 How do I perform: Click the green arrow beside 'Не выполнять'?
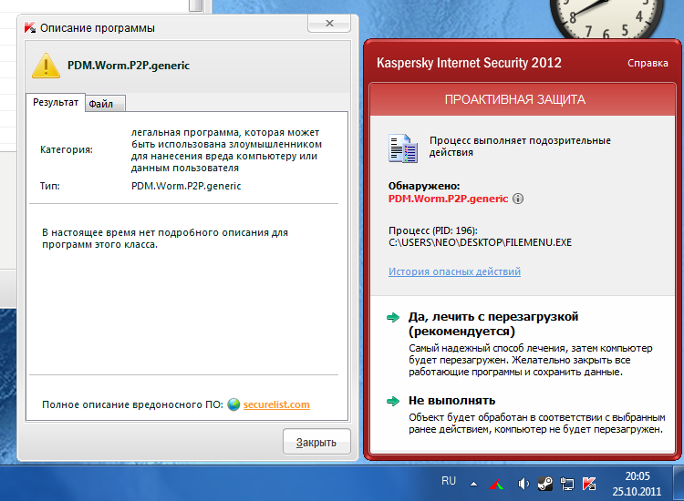[393, 401]
